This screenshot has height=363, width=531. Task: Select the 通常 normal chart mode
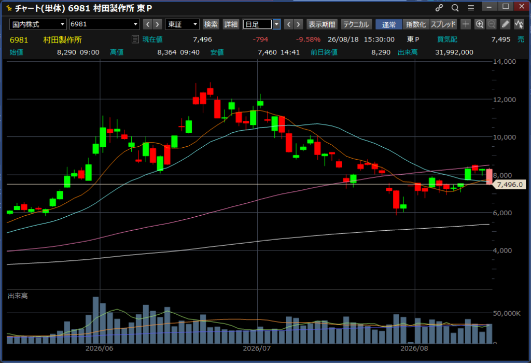(x=389, y=24)
